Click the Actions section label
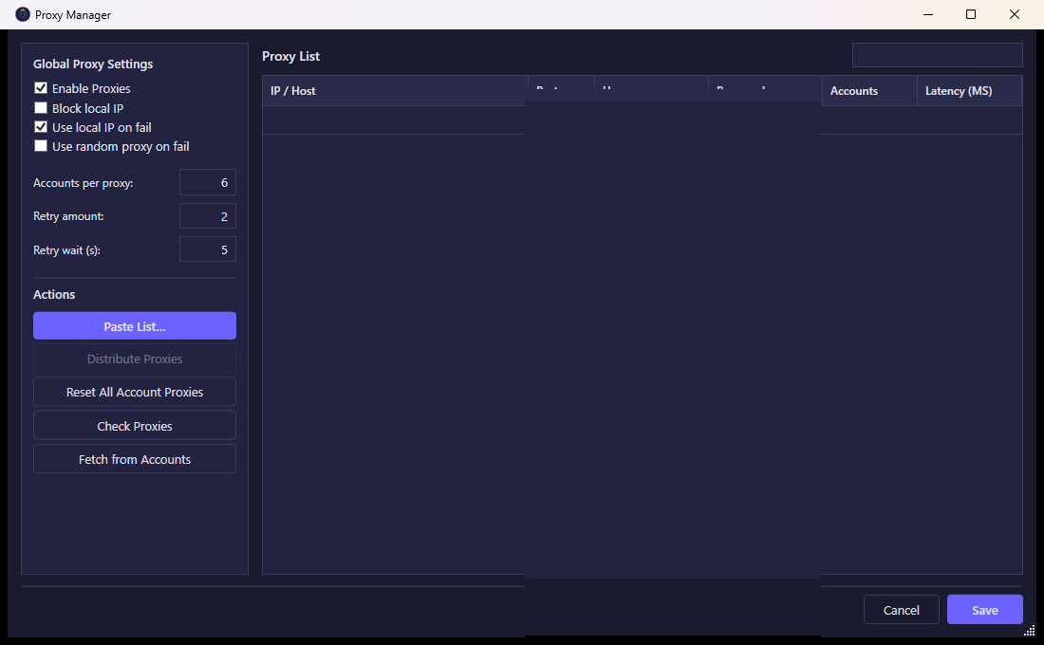Screen dimensions: 1044x645 pos(54,294)
